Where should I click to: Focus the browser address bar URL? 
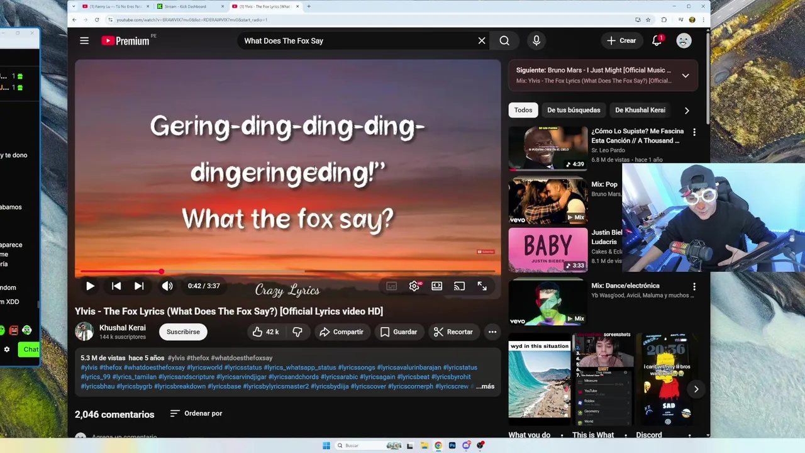(192, 20)
